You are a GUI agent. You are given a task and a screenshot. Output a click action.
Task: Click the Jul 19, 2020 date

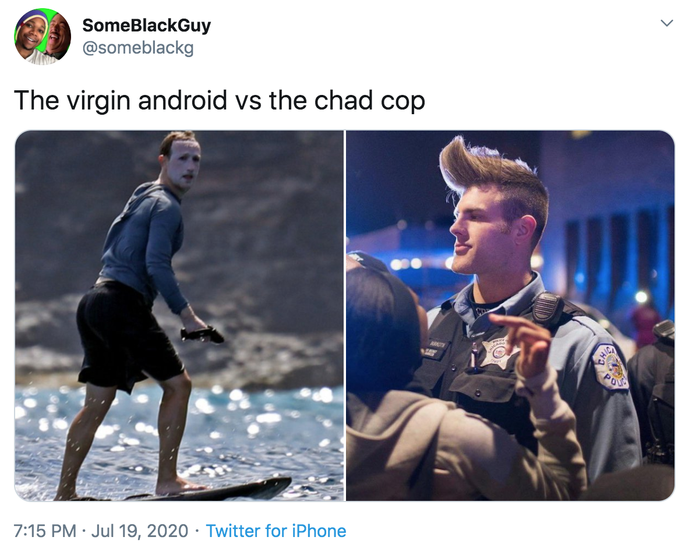(x=139, y=531)
